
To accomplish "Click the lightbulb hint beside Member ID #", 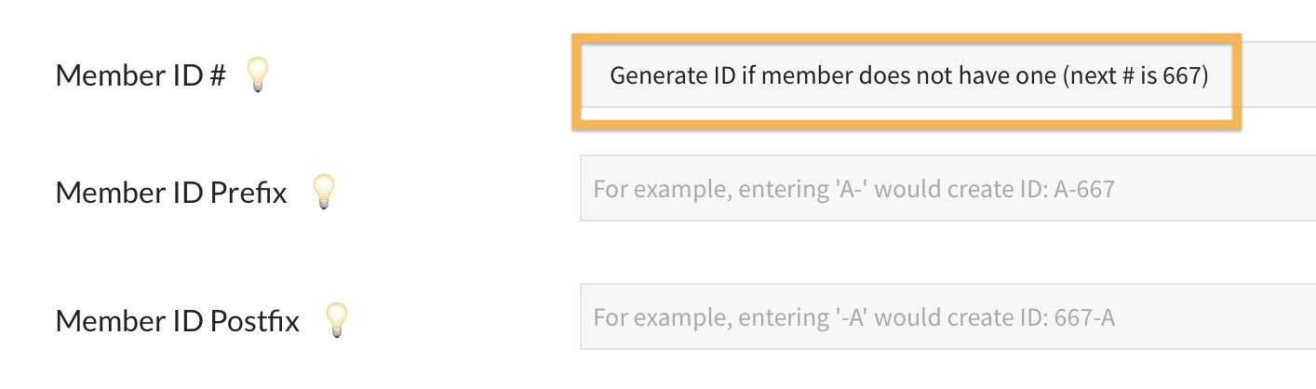I will (256, 74).
